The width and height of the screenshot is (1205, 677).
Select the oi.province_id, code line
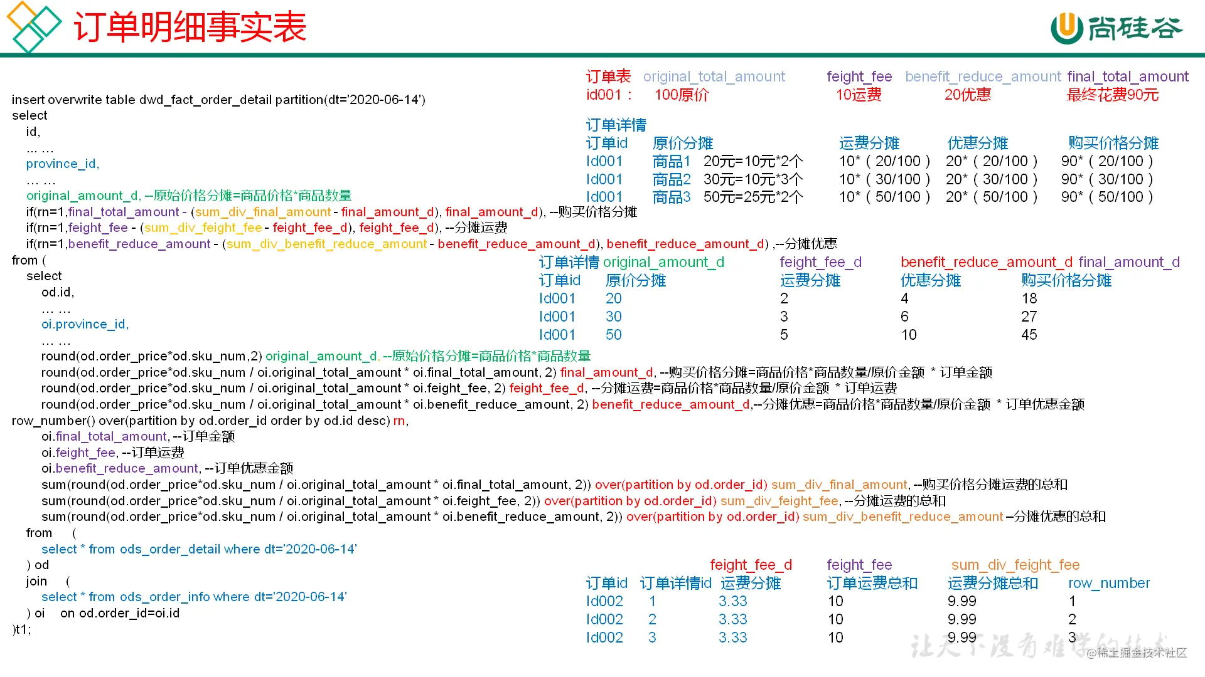coord(85,324)
